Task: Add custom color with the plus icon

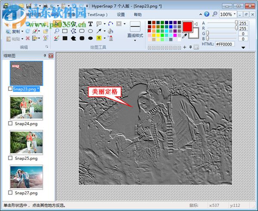Action: tap(184, 47)
